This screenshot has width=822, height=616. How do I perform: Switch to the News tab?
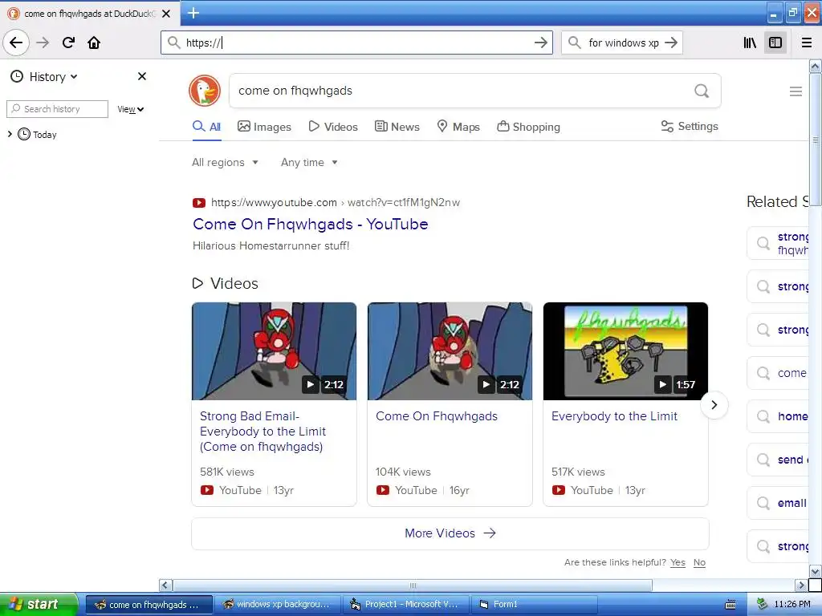pyautogui.click(x=397, y=127)
